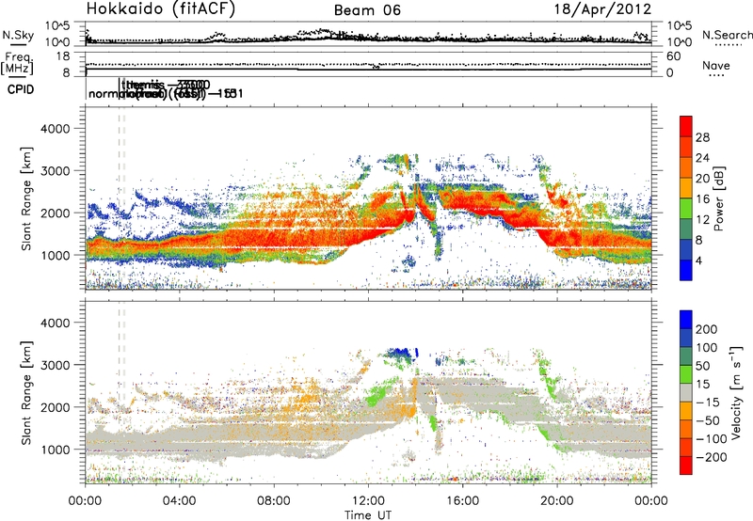This screenshot has width=753, height=521.
Task: Pick the red bottom segment of Velocity color bar
Action: pyautogui.click(x=686, y=466)
